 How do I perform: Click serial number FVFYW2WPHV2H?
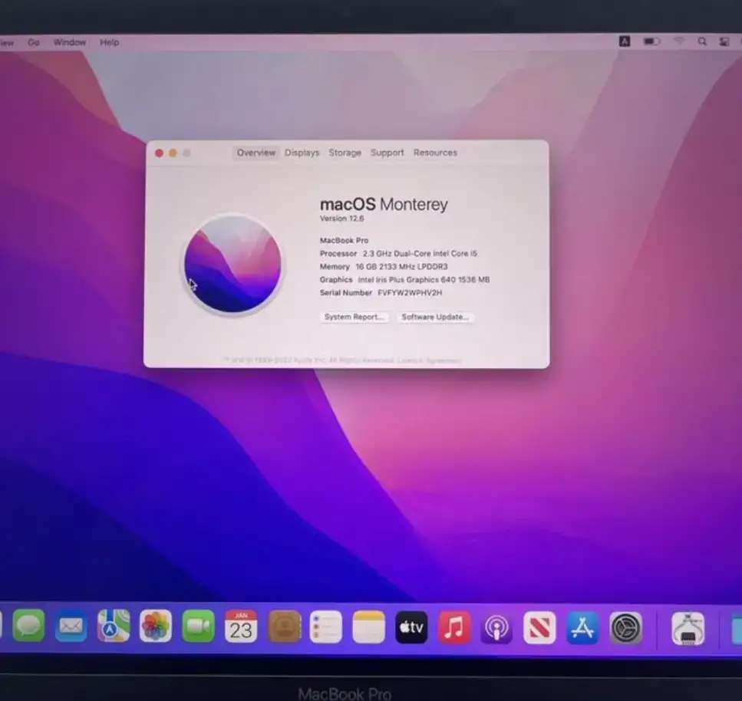[410, 293]
